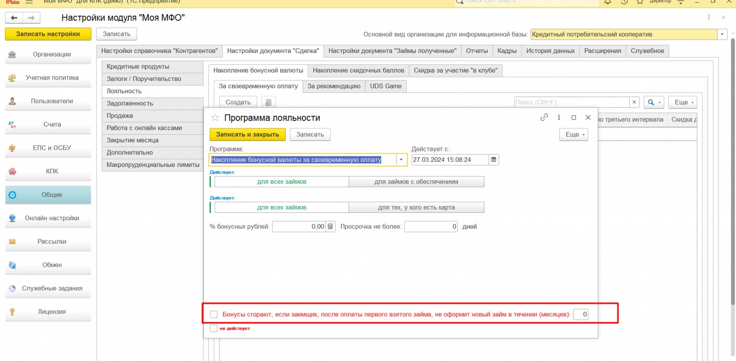Open title bar menu dropdown near Директор
The image size is (736, 361).
(x=681, y=2)
